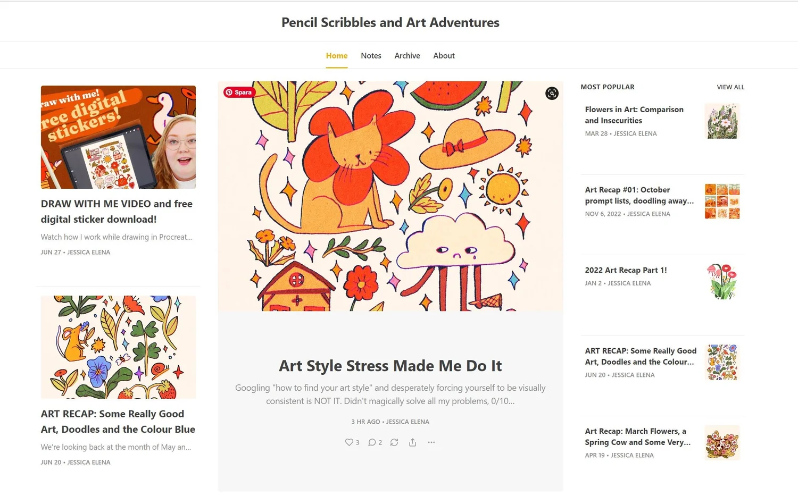798x504 pixels.
Task: Restack the featured post
Action: tap(394, 442)
